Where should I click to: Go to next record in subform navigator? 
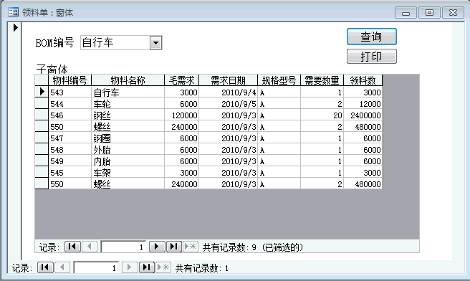tap(157, 247)
